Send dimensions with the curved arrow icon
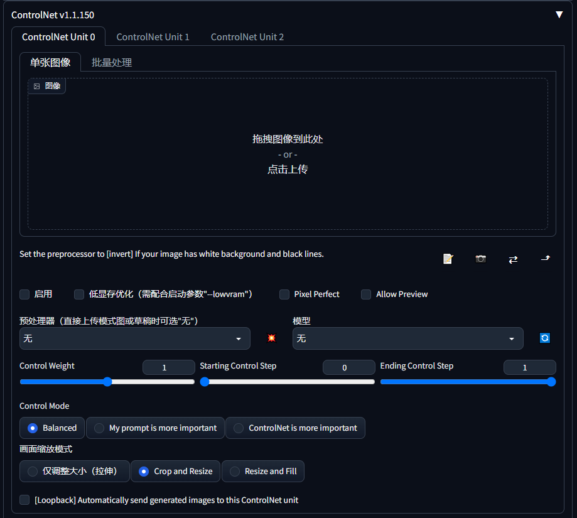The height and width of the screenshot is (518, 577). [x=546, y=258]
